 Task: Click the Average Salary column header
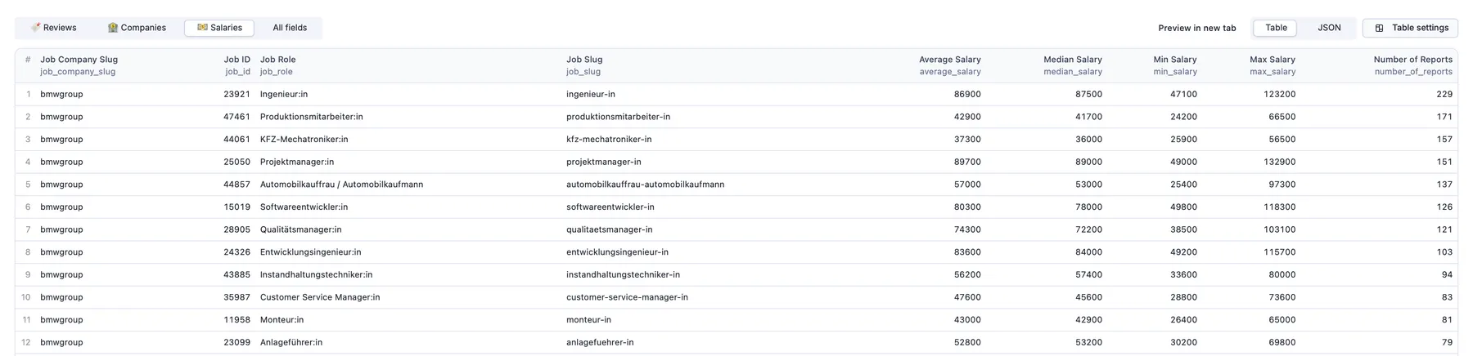pos(949,65)
